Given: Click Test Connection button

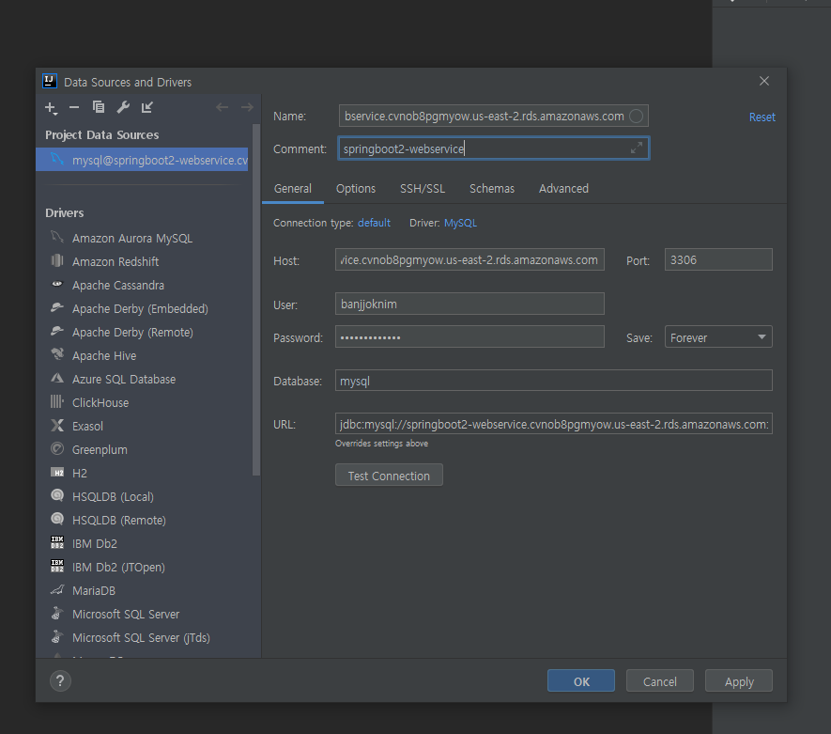Looking at the screenshot, I should (x=389, y=476).
